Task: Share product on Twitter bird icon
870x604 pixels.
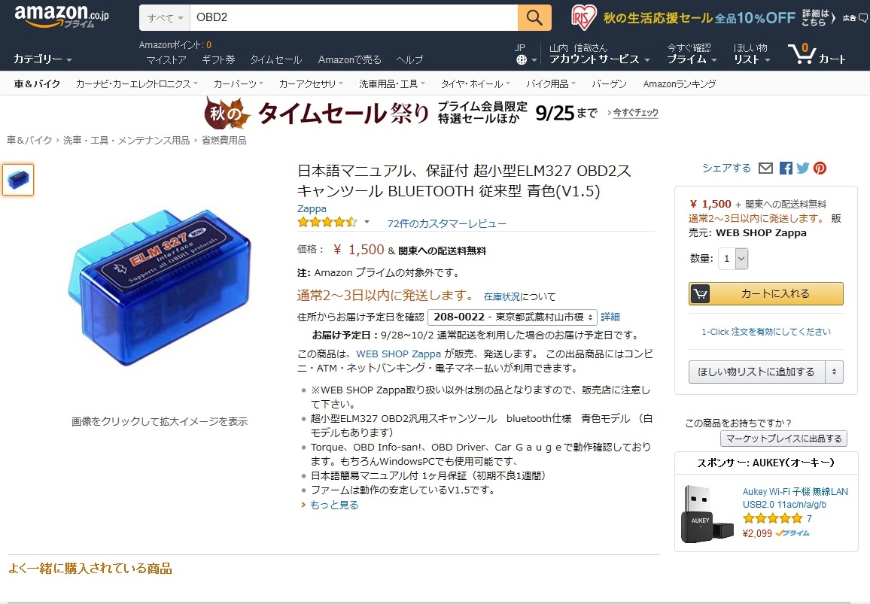Action: tap(803, 168)
